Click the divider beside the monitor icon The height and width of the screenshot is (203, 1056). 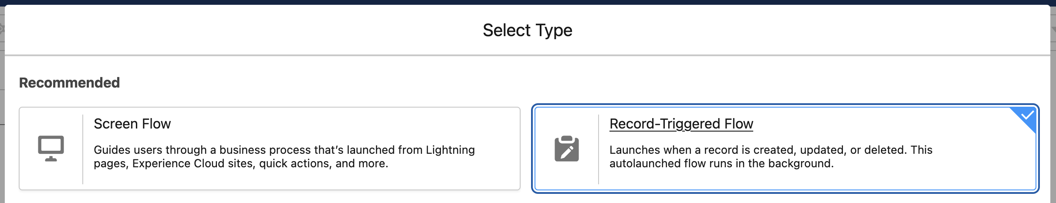pyautogui.click(x=83, y=149)
